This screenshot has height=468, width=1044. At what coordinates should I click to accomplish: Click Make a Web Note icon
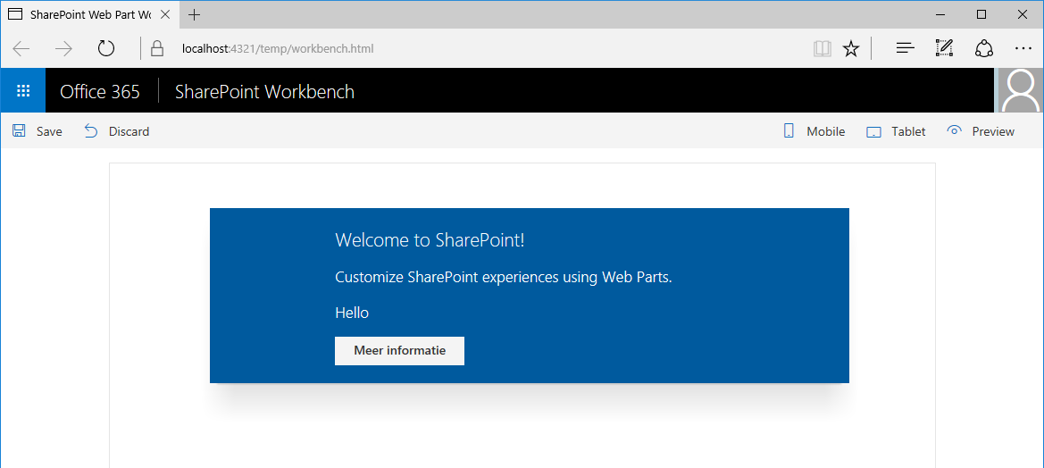pyautogui.click(x=944, y=48)
